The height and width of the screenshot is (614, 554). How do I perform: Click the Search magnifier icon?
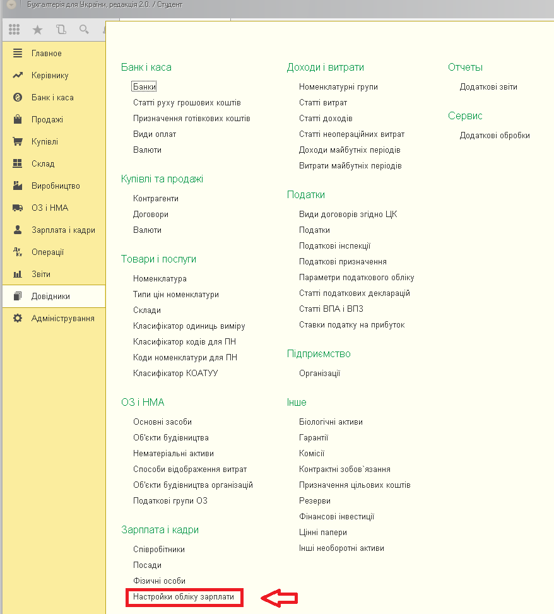[x=84, y=30]
